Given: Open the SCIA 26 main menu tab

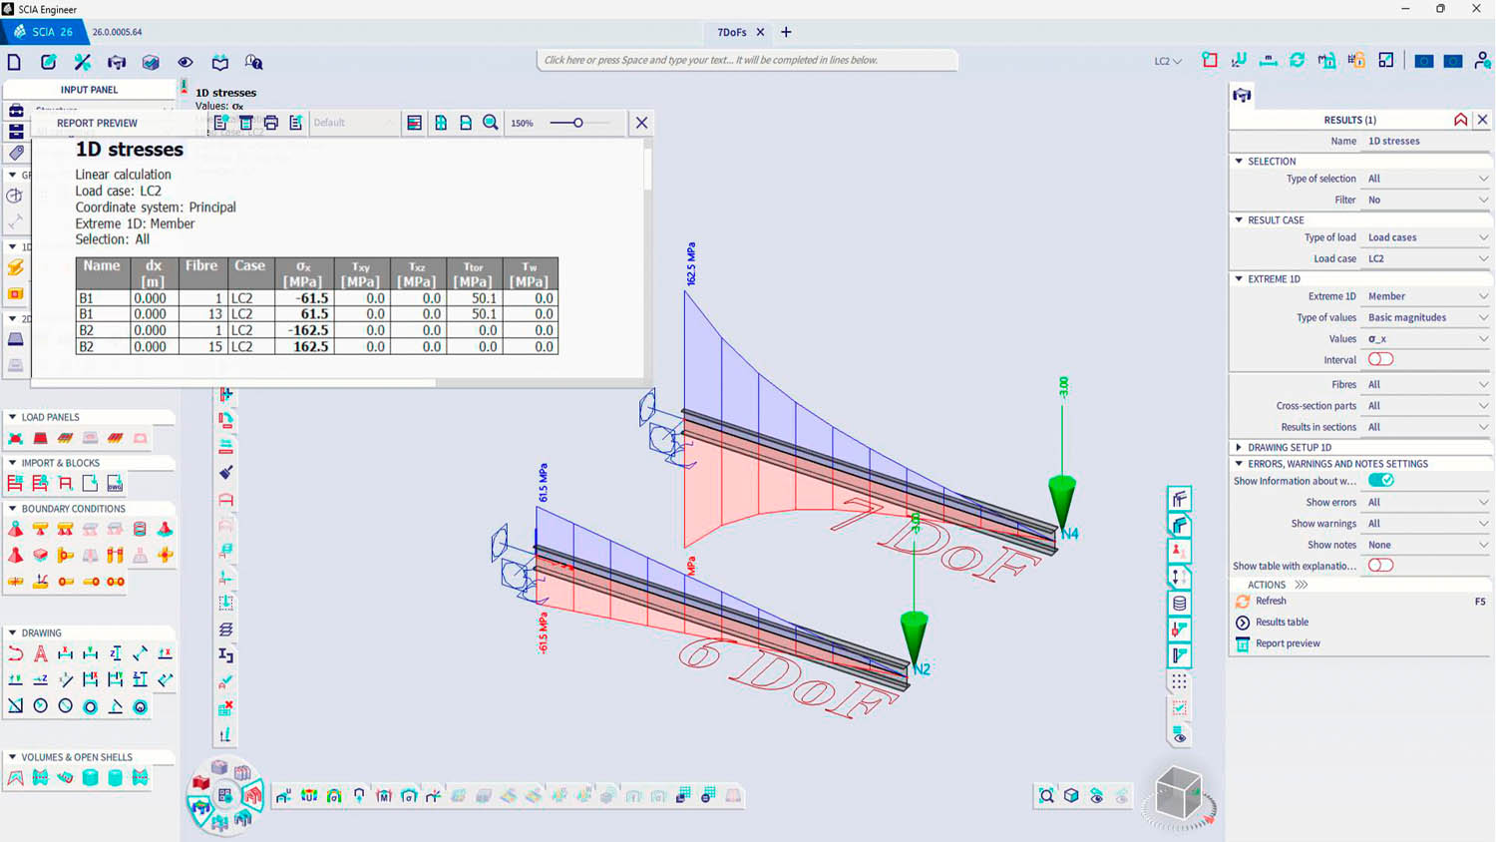Looking at the screenshot, I should click(44, 32).
